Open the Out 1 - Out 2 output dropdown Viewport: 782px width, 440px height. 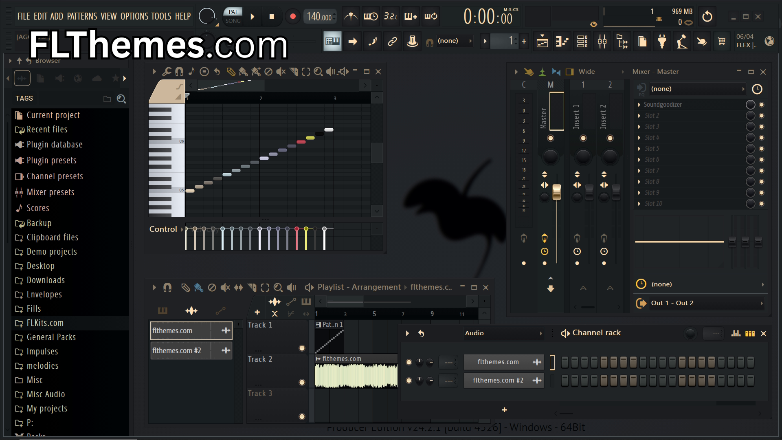[706, 303]
